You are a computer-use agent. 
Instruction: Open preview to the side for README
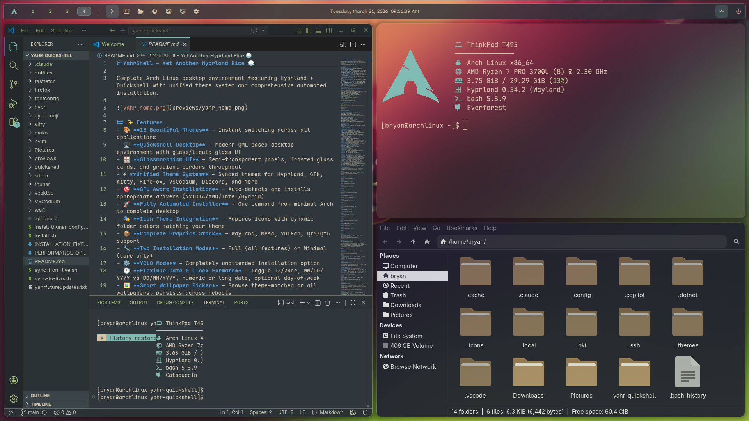click(343, 44)
